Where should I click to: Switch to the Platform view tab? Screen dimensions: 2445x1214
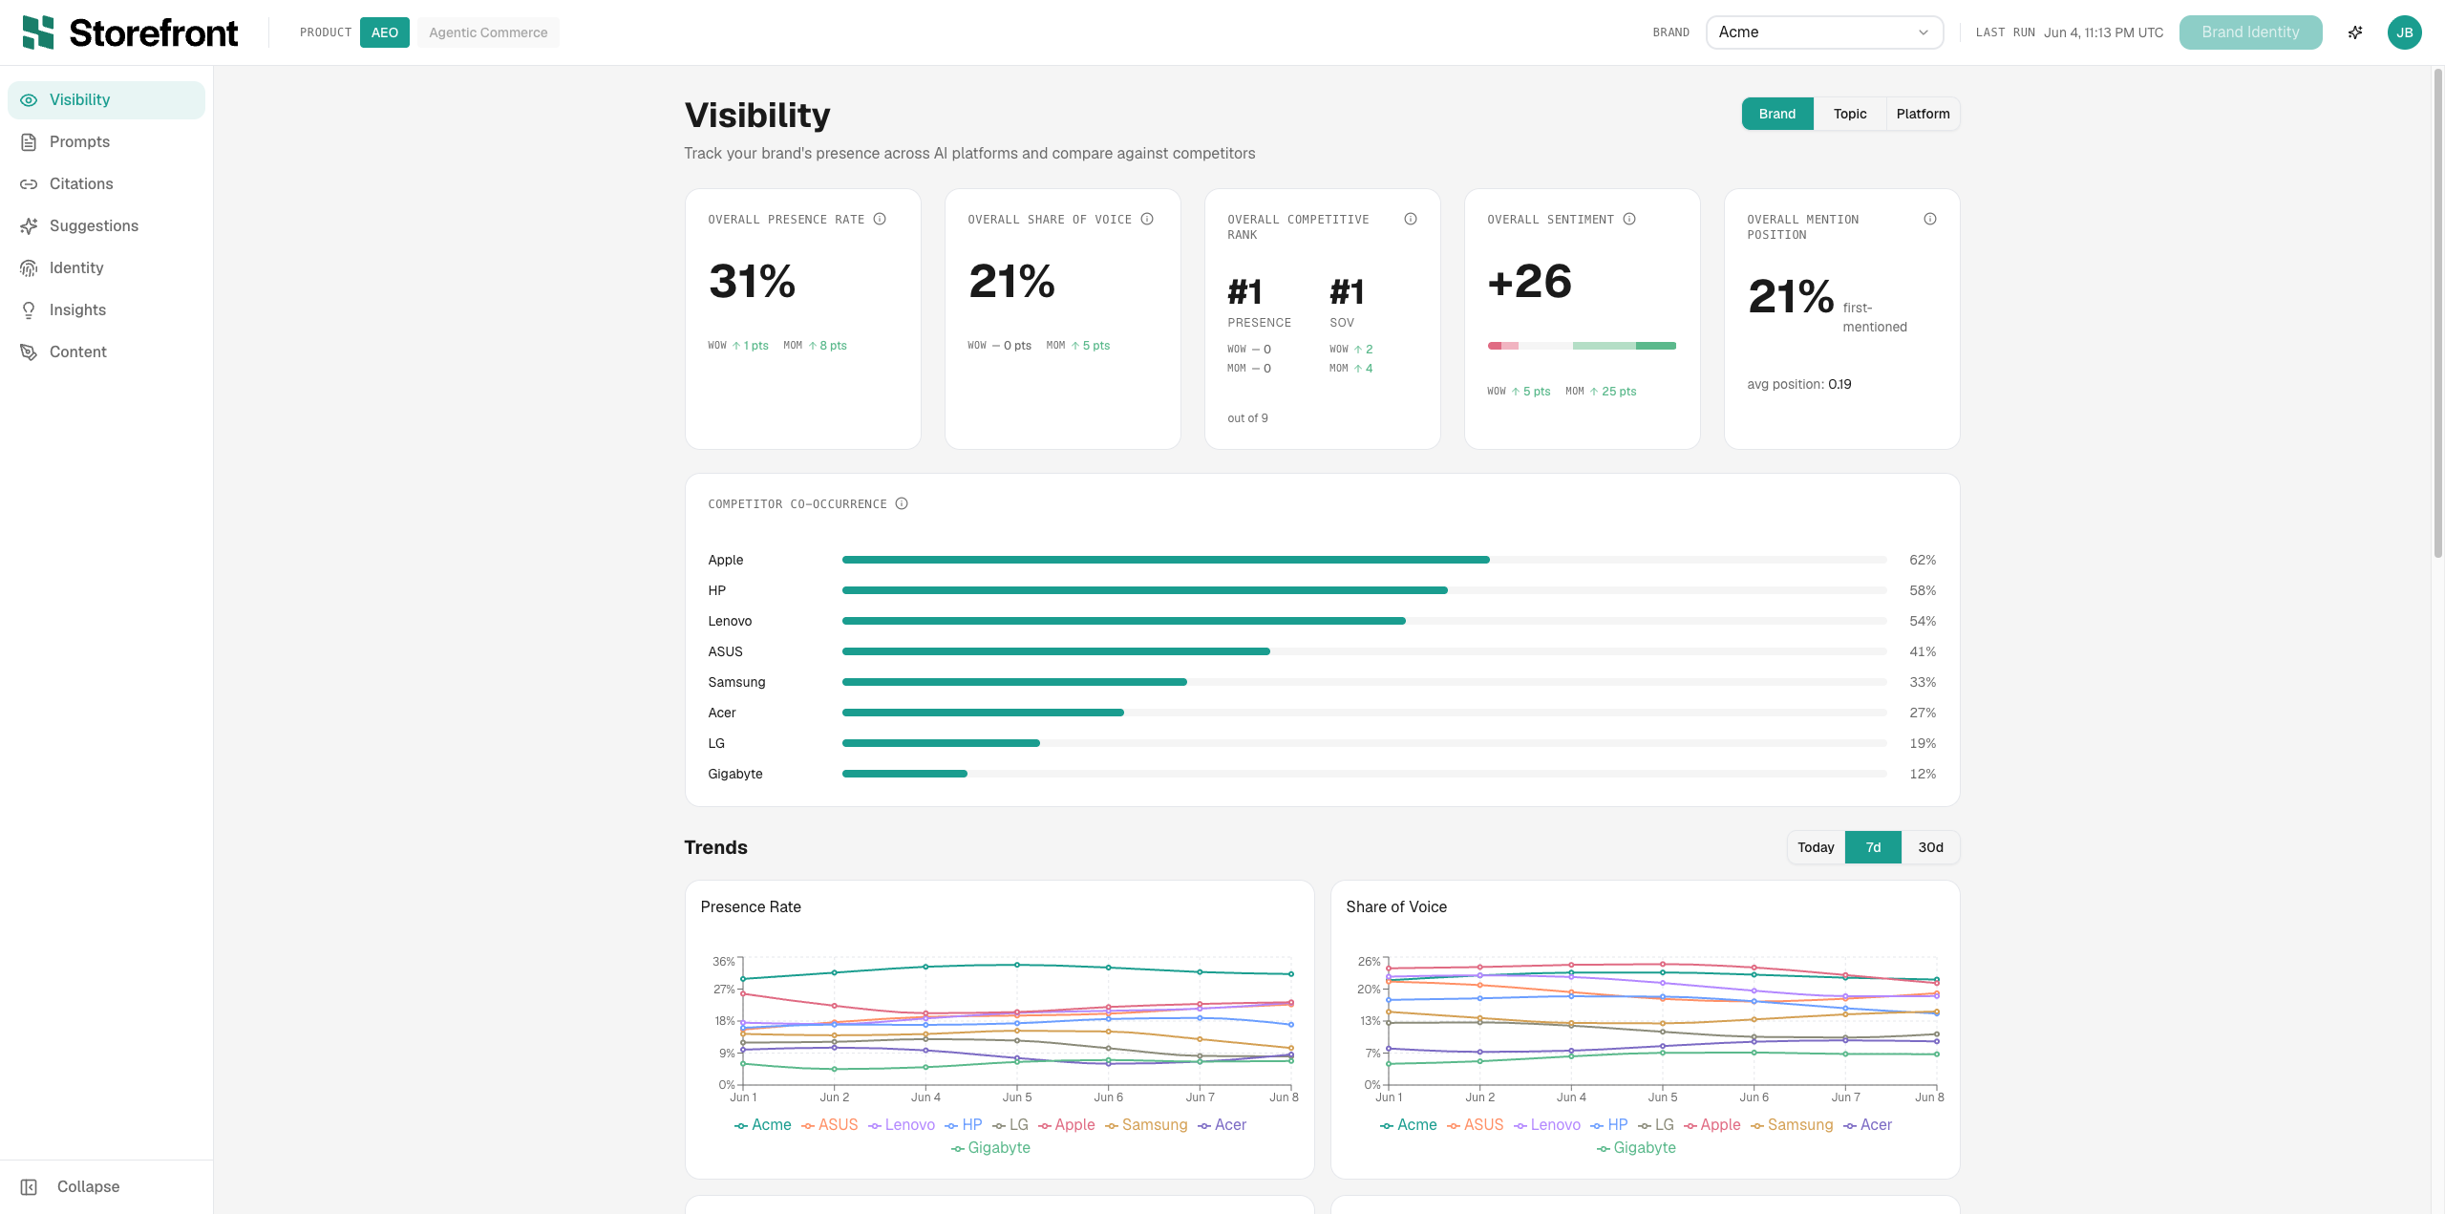[x=1923, y=114]
